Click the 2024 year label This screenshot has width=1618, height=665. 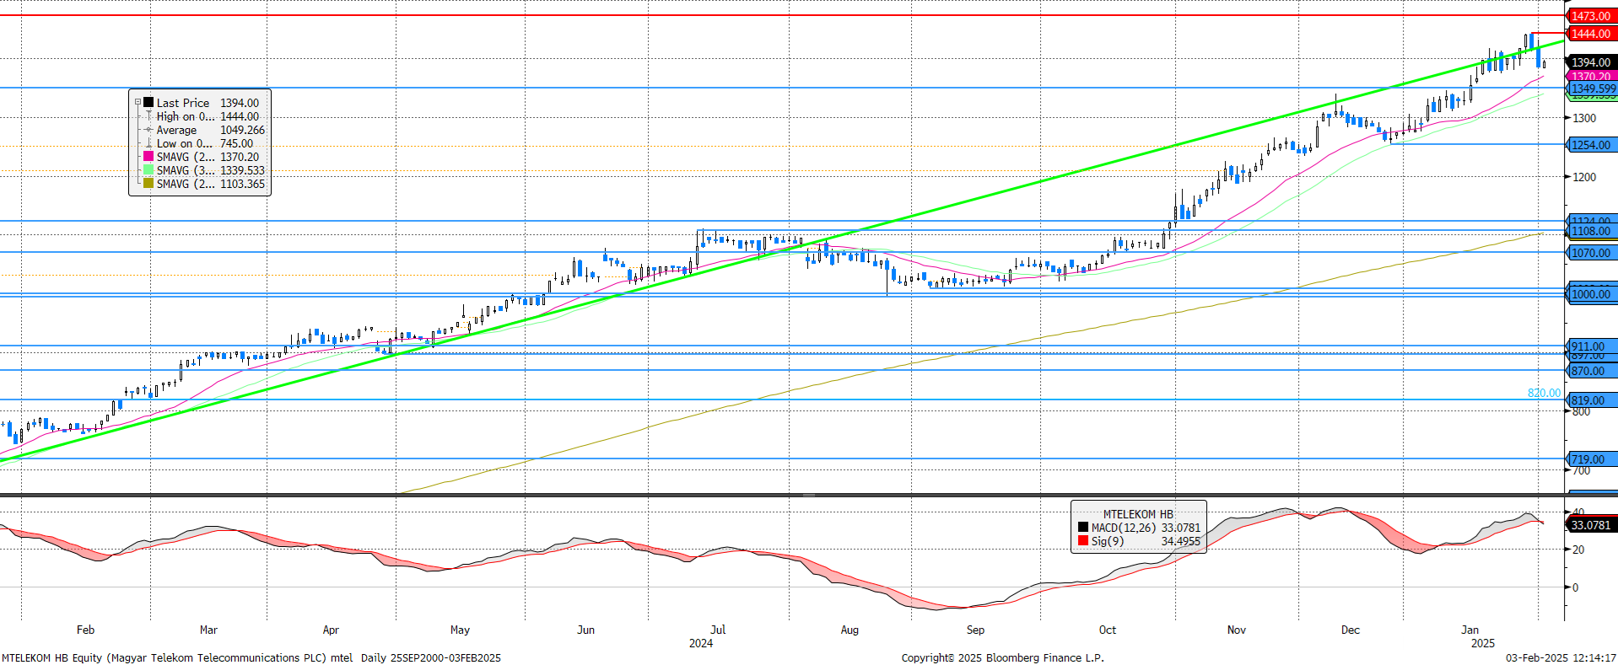(701, 643)
